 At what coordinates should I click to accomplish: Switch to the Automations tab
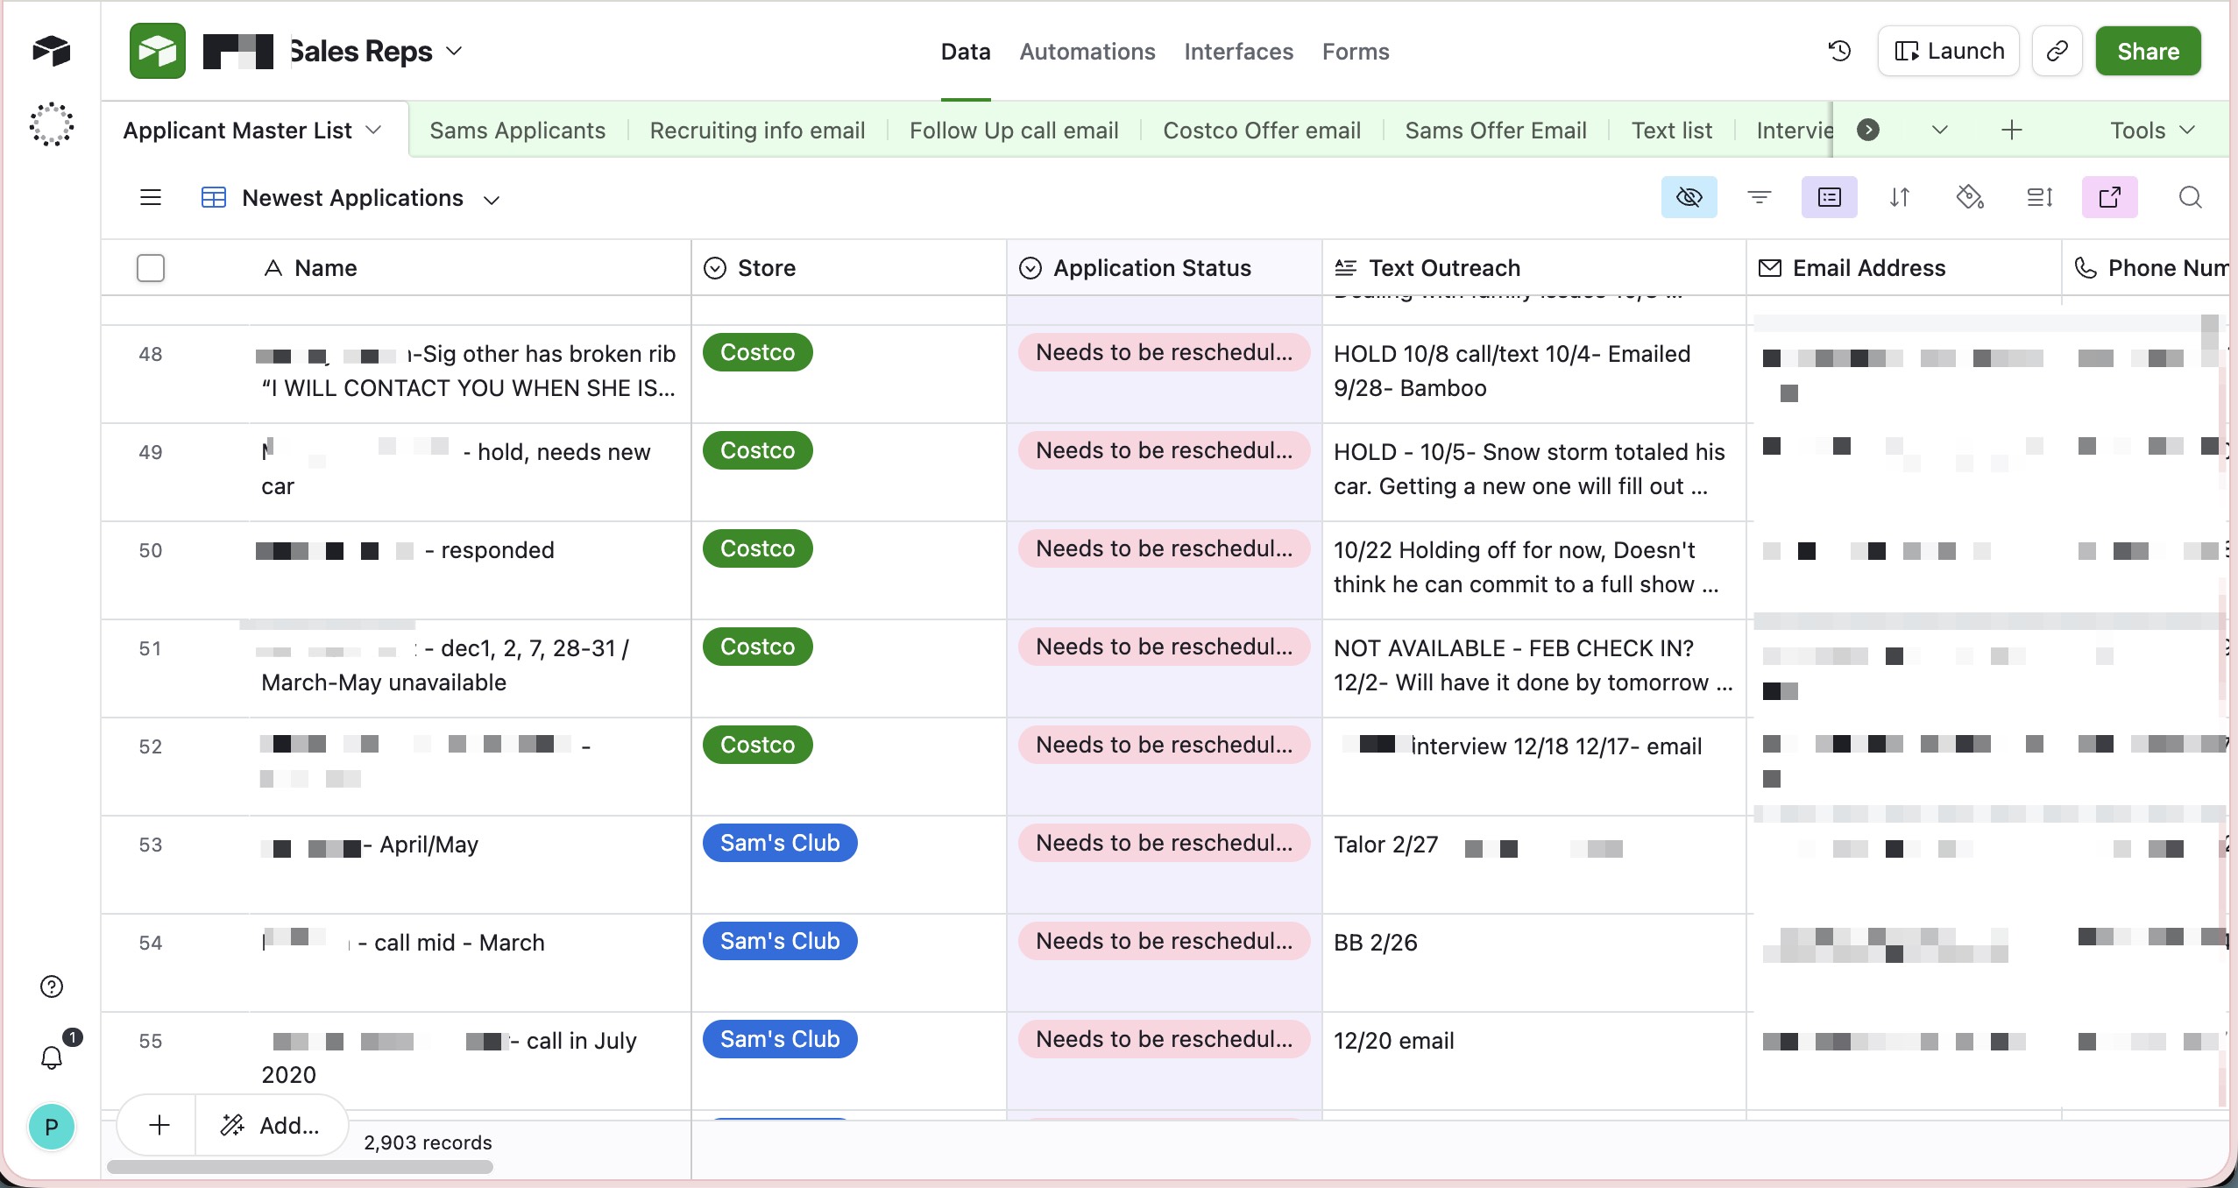(x=1087, y=51)
